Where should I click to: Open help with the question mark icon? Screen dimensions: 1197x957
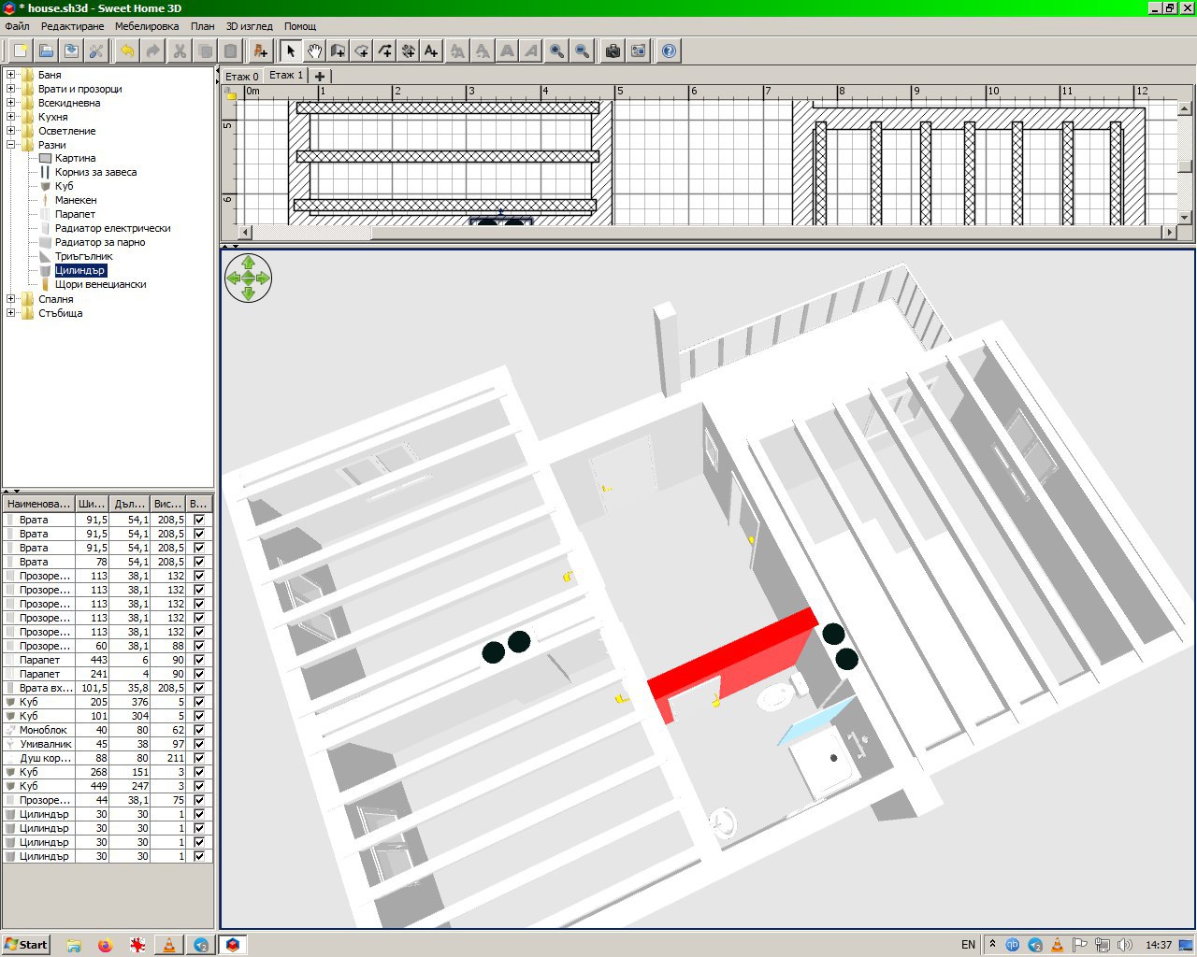669,50
